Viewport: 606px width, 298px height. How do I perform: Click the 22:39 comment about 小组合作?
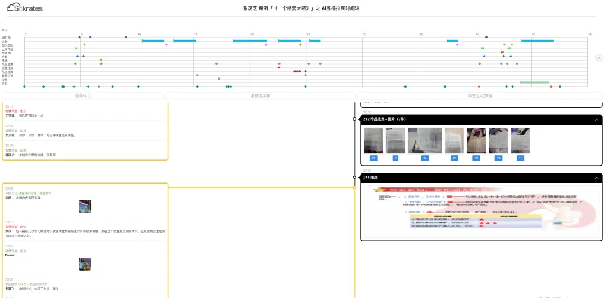[84, 152]
